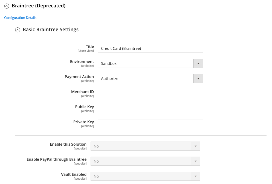This screenshot has width=272, height=184.
Task: Open Enable PayPal through Braintree dropdown
Action: click(145, 161)
